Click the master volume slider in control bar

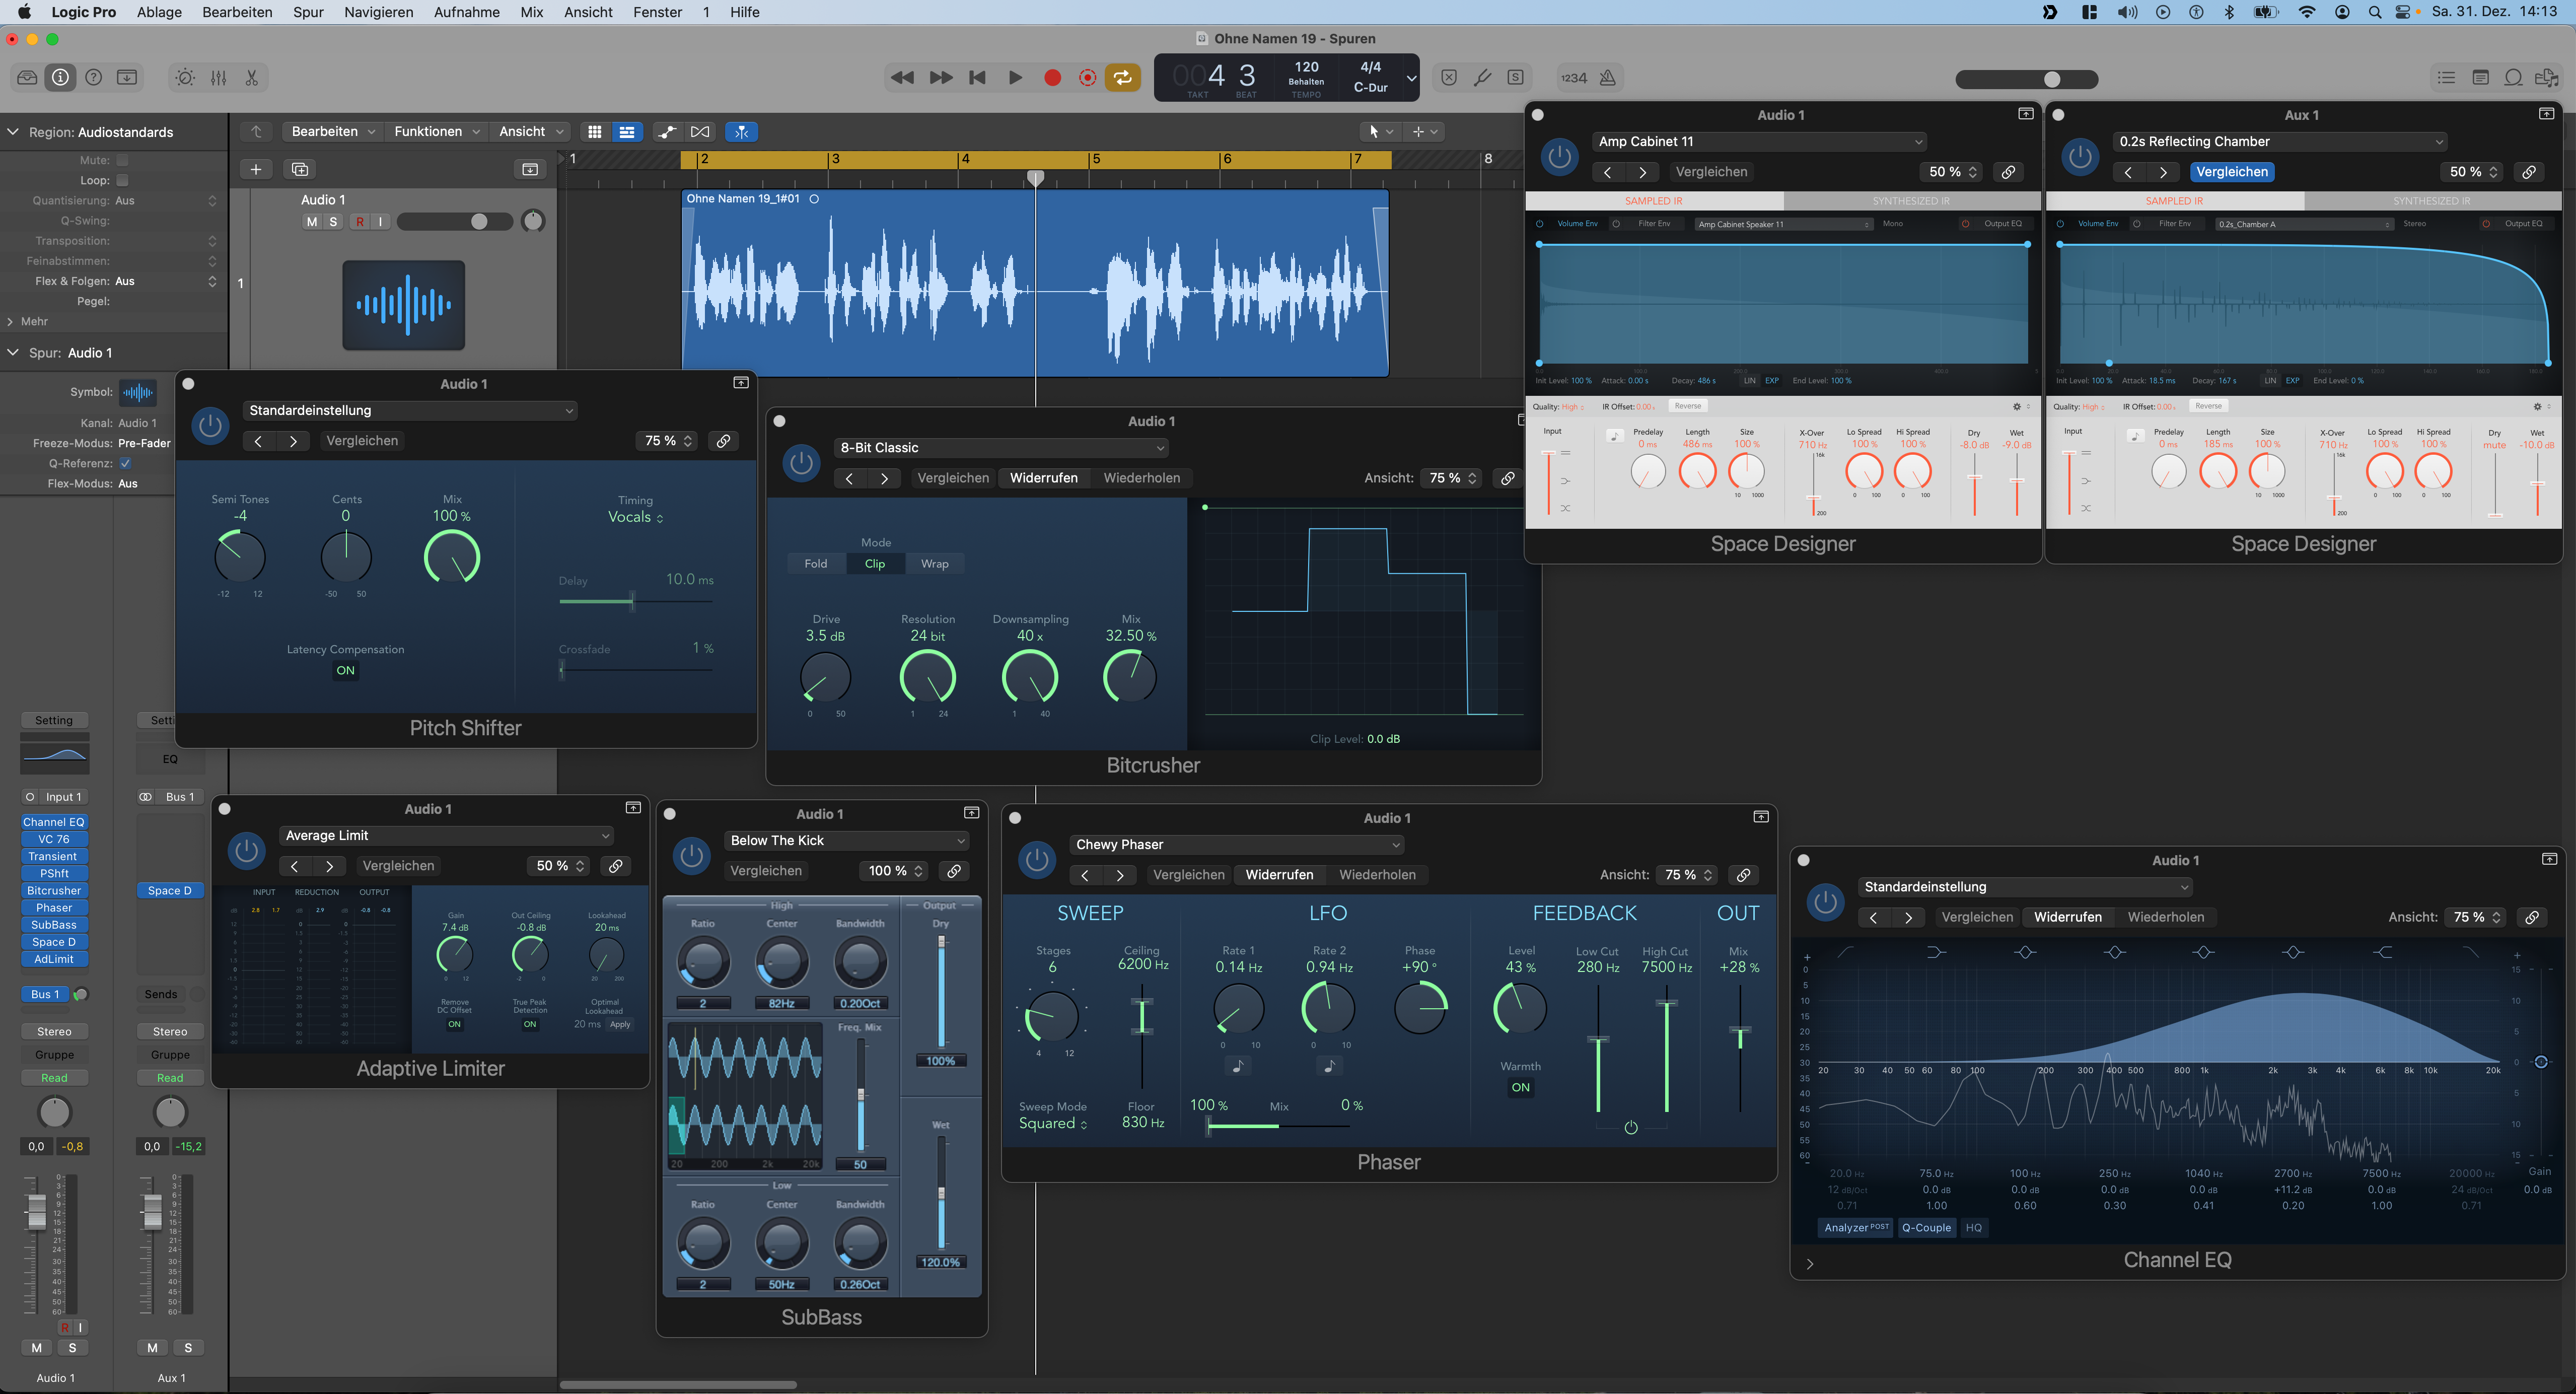point(2027,79)
